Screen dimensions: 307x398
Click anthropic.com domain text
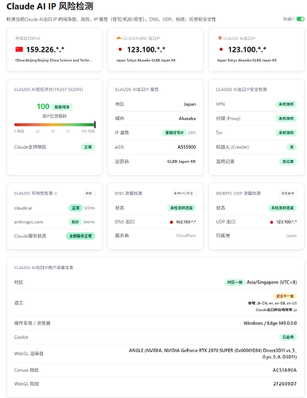[29, 222]
